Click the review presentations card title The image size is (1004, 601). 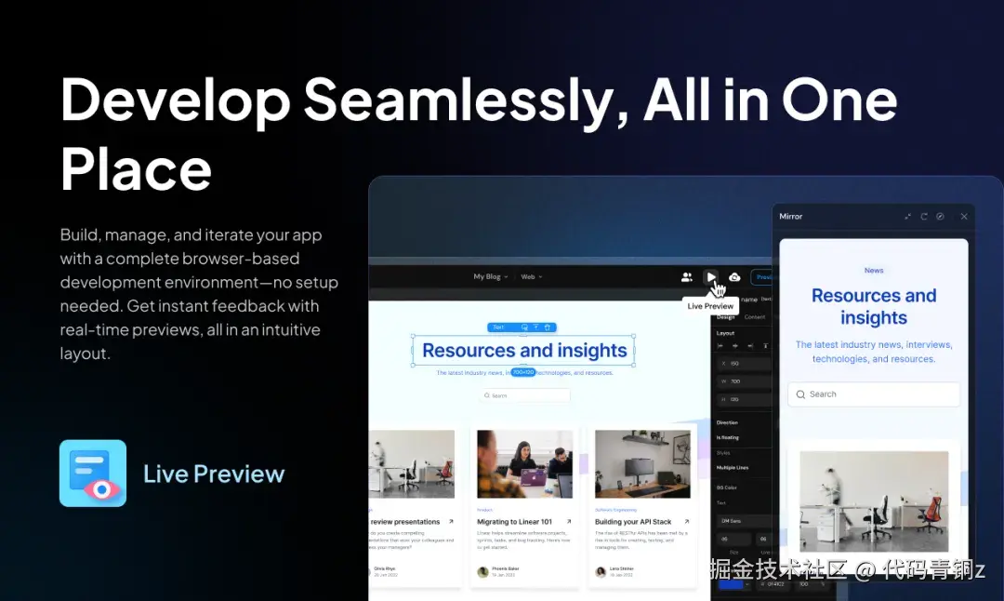click(404, 522)
